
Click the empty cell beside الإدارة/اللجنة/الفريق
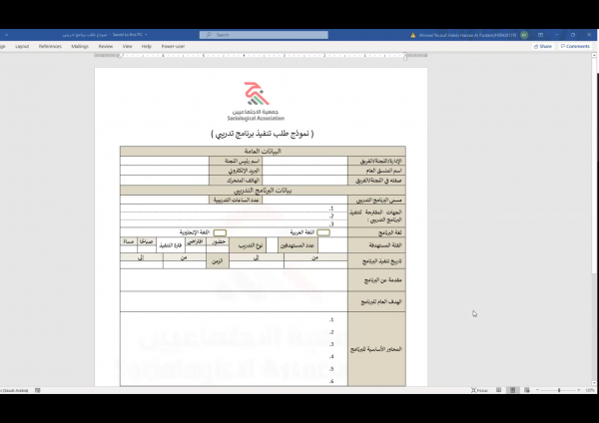click(304, 161)
